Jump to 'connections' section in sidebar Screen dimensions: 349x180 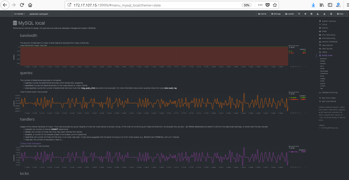coord(324,73)
